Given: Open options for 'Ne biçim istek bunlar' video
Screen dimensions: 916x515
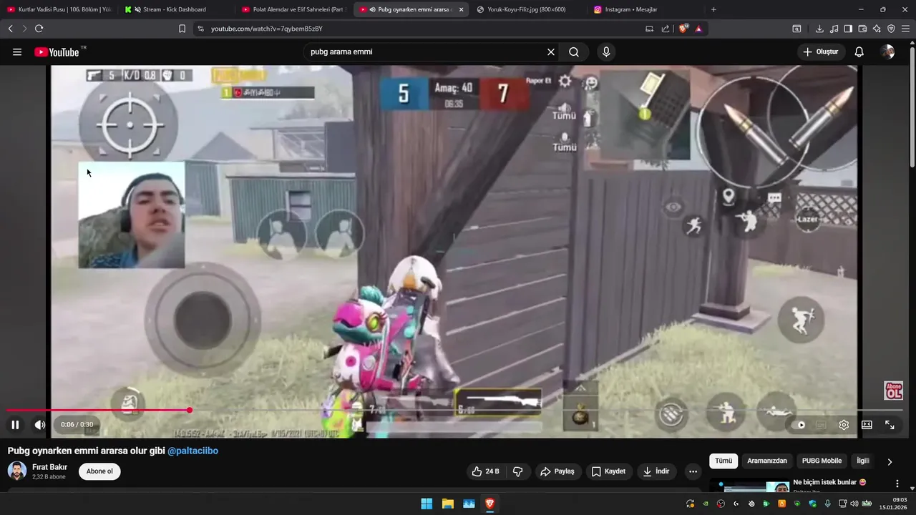Looking at the screenshot, I should [897, 484].
